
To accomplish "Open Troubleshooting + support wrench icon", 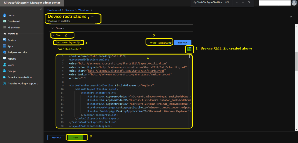I will click(x=5, y=83).
